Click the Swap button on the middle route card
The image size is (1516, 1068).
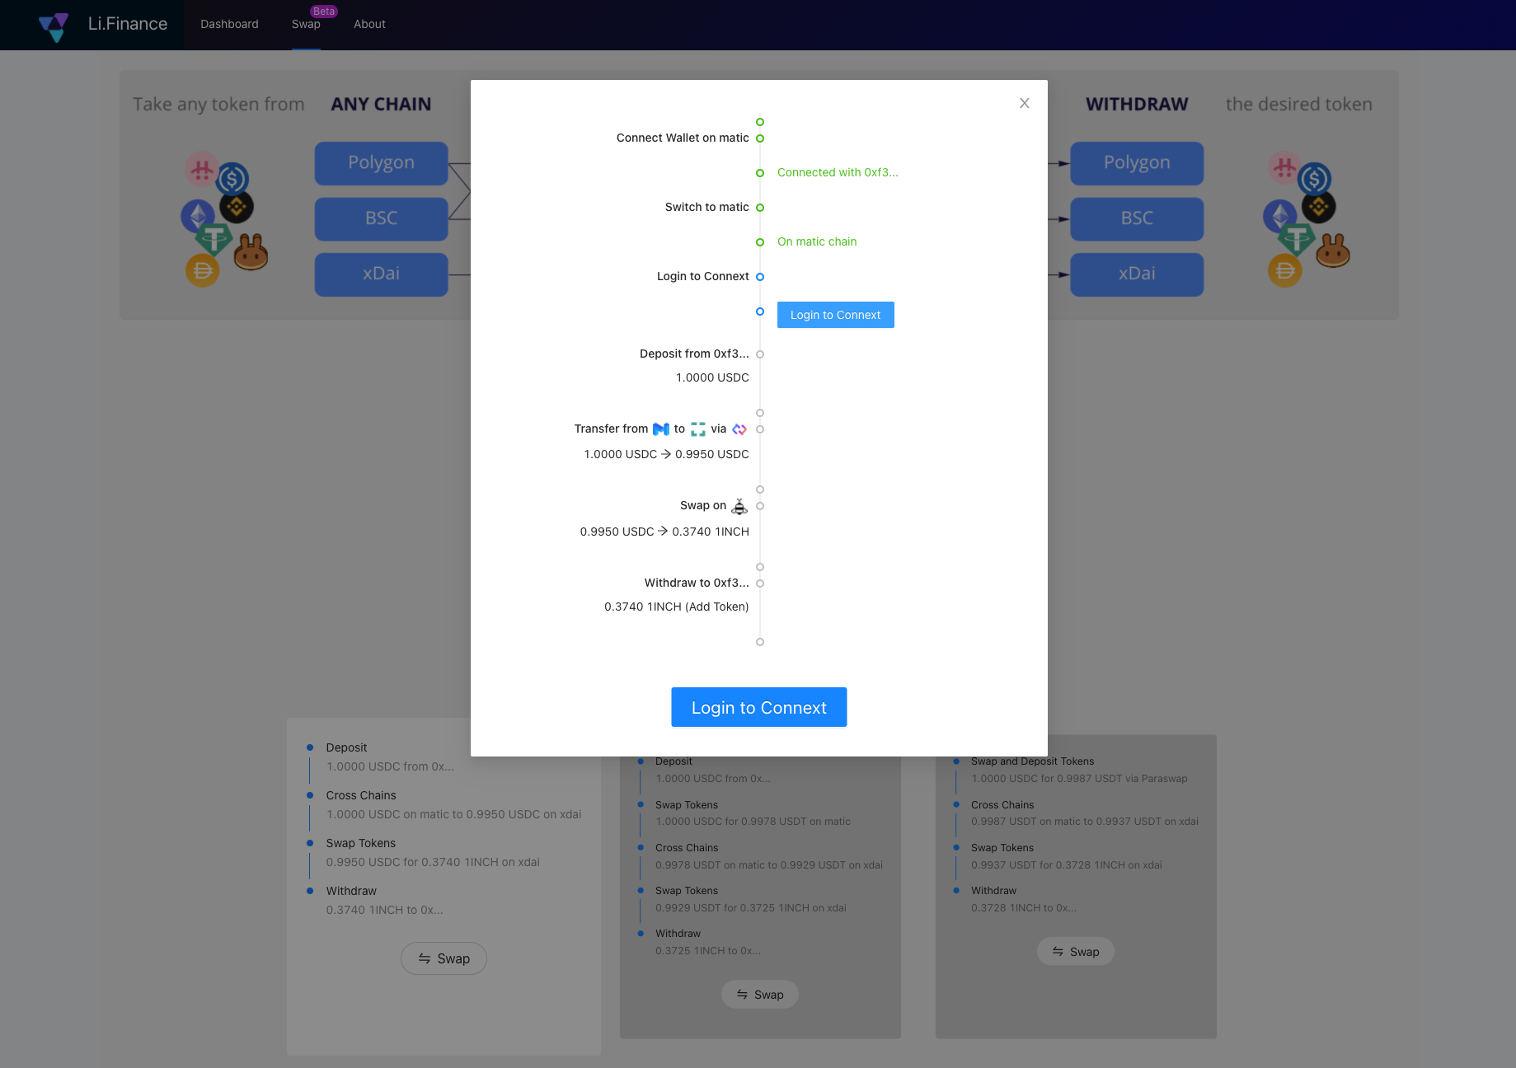(760, 995)
